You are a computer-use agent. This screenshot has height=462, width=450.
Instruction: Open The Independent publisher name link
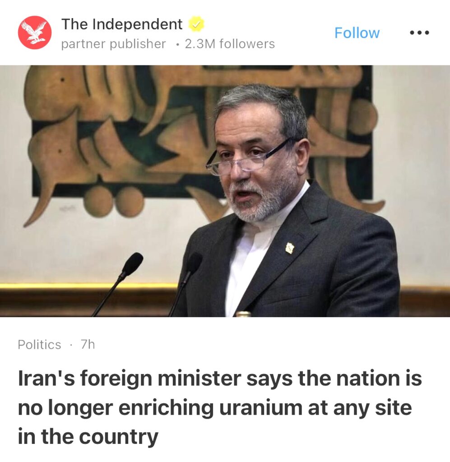click(122, 24)
